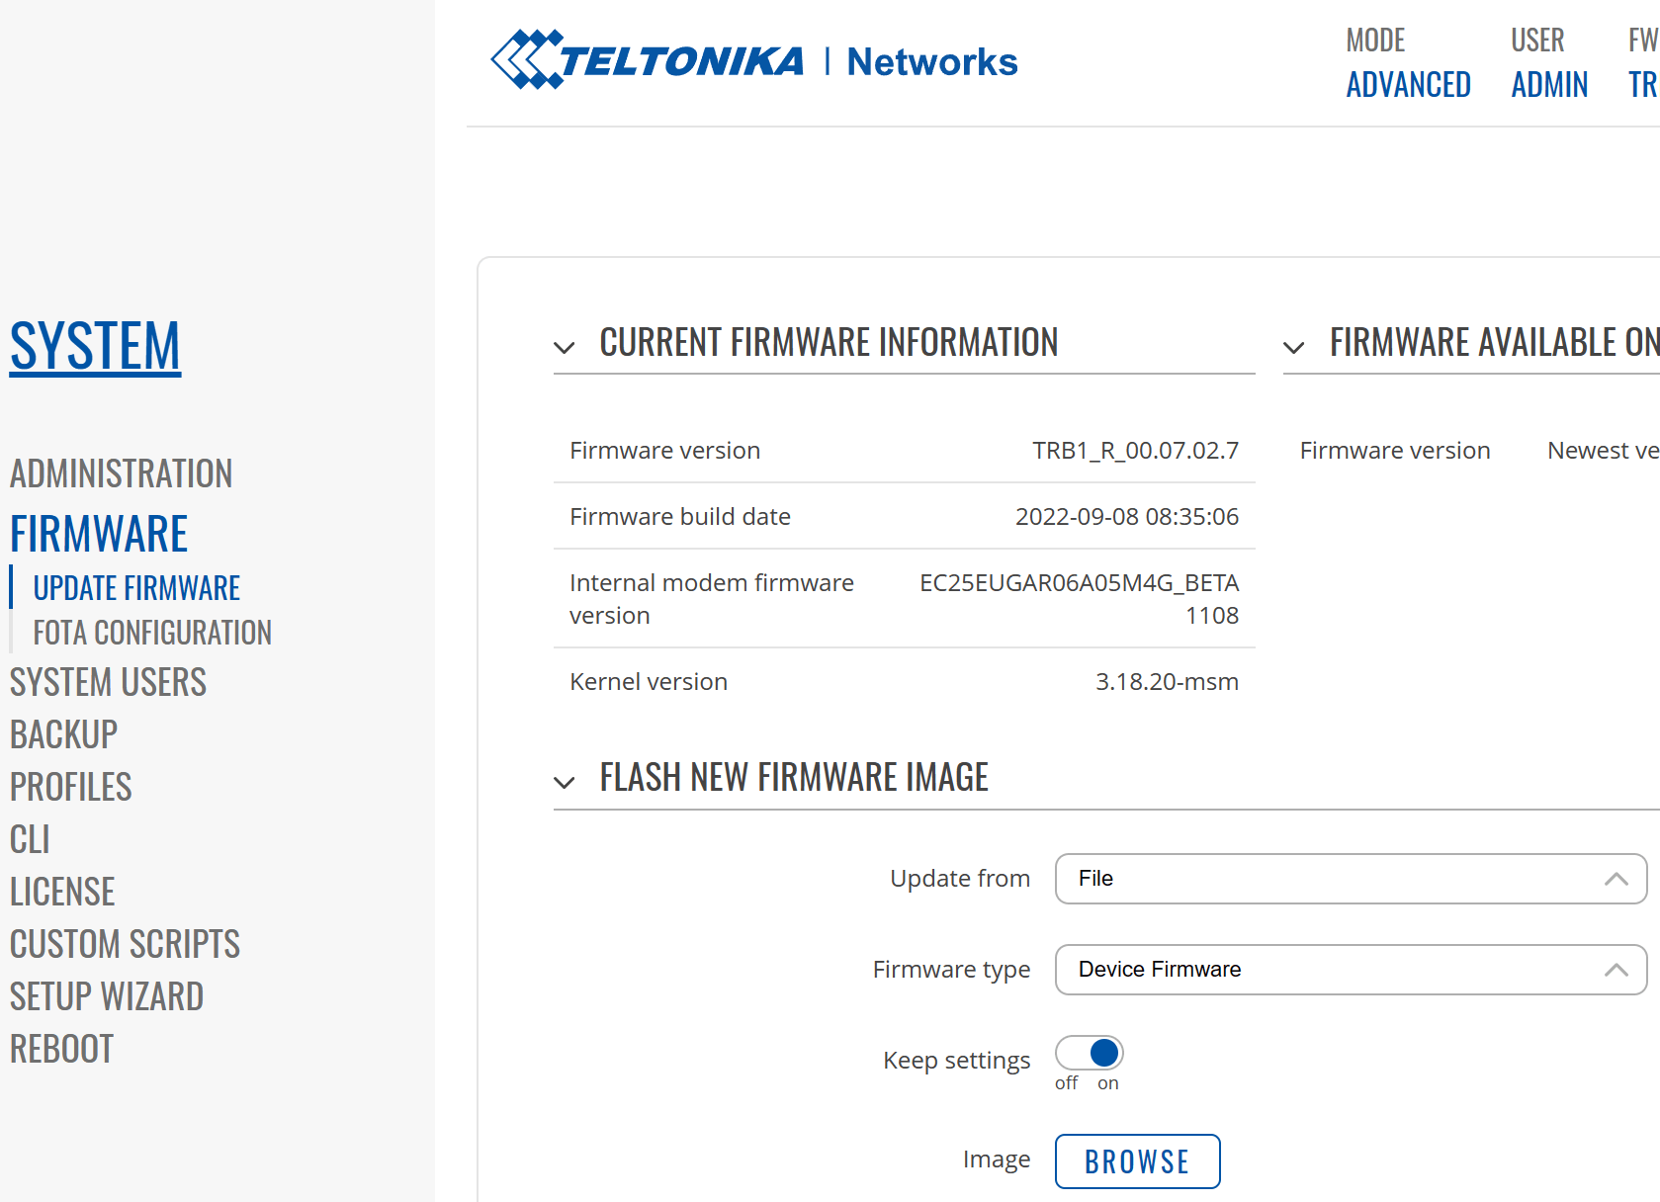Open Update Firmware submenu entry

136,588
